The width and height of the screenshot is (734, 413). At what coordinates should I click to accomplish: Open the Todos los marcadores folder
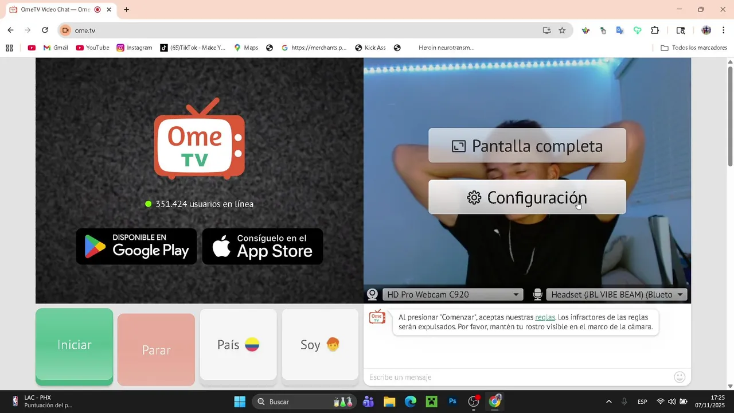(694, 48)
